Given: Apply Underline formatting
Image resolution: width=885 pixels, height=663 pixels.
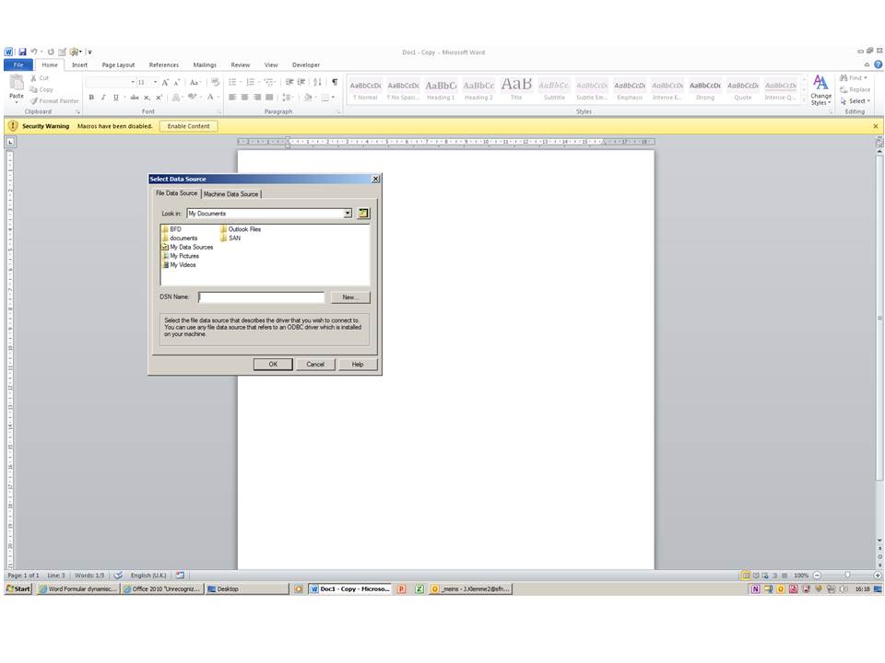Looking at the screenshot, I should 116,98.
